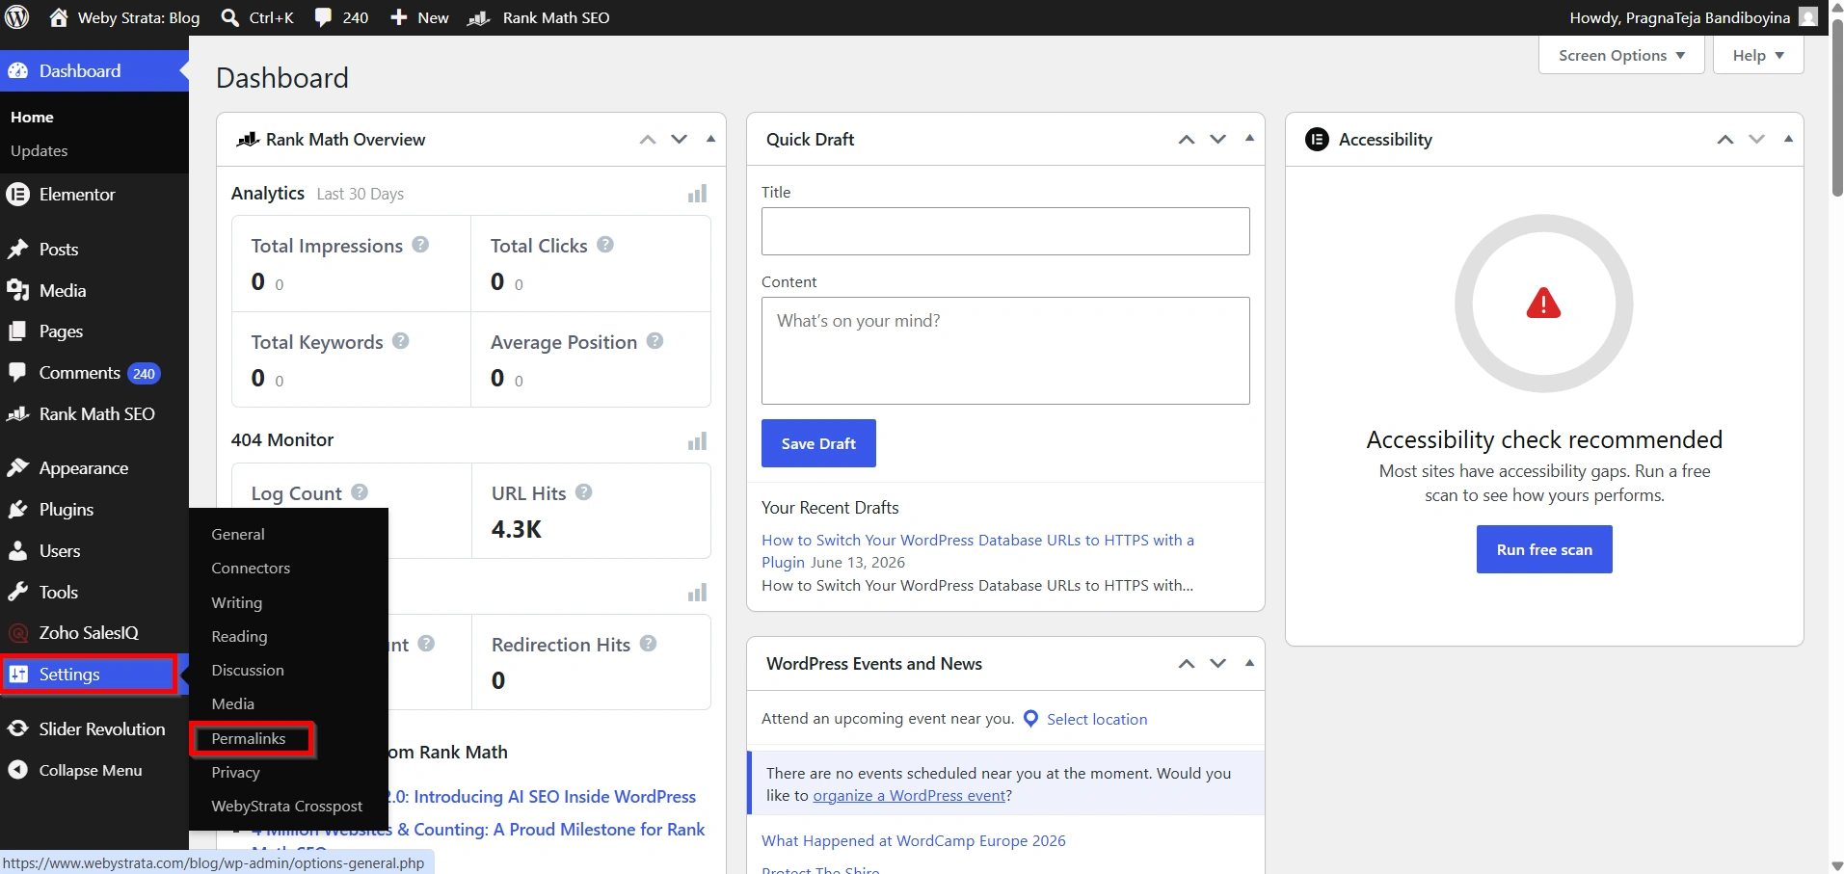
Task: Move Rank Math Overview widget down
Action: point(680,140)
